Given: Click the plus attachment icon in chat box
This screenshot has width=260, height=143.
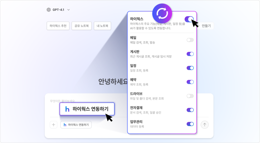Looking at the screenshot, I should [54, 125].
